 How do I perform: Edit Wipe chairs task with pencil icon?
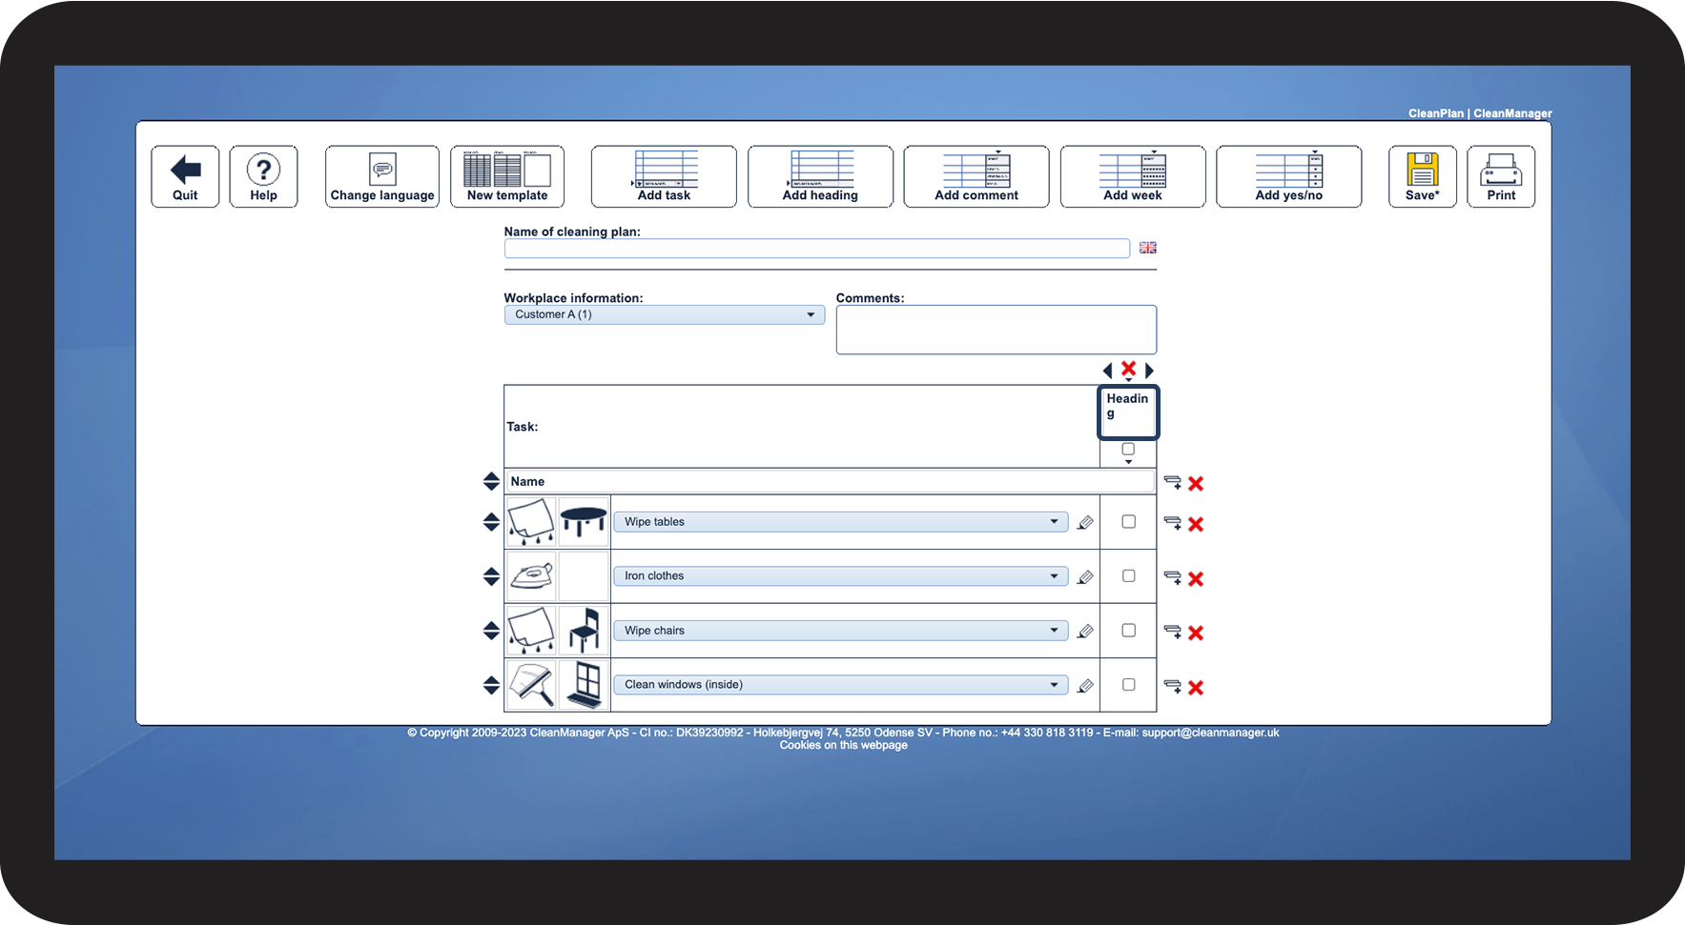tap(1085, 631)
